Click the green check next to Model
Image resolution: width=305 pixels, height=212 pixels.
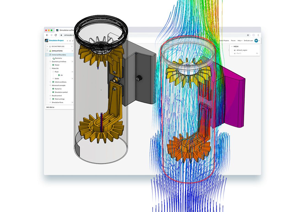point(53,65)
